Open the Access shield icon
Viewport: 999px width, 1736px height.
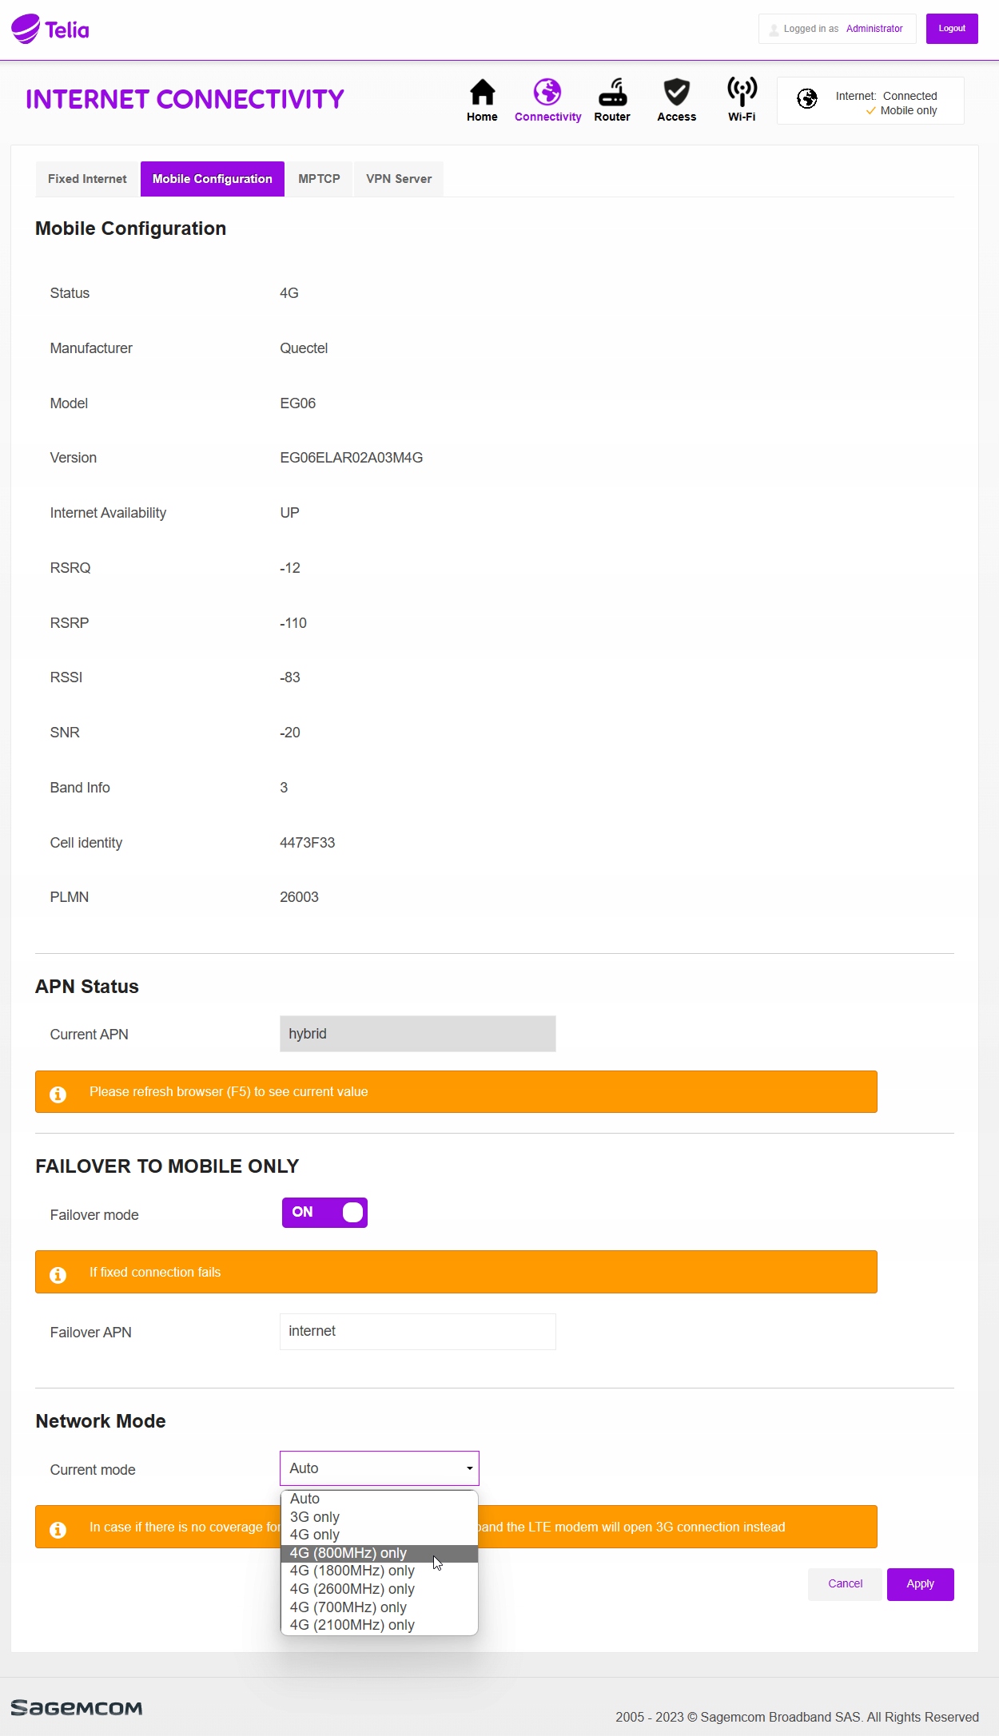pos(676,93)
